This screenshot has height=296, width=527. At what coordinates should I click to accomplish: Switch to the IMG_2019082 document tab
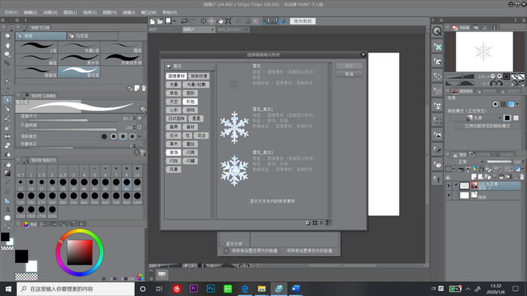[x=233, y=29]
